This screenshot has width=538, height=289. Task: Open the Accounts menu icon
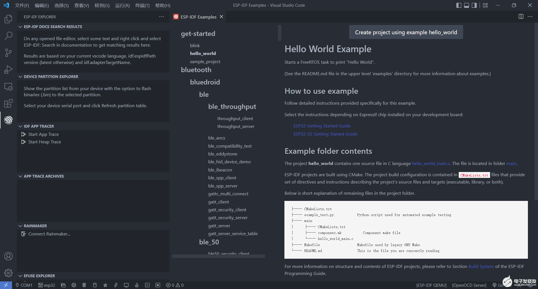8,256
